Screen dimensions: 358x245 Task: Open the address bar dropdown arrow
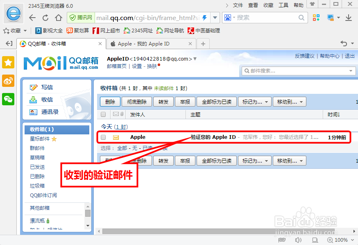click(215, 18)
